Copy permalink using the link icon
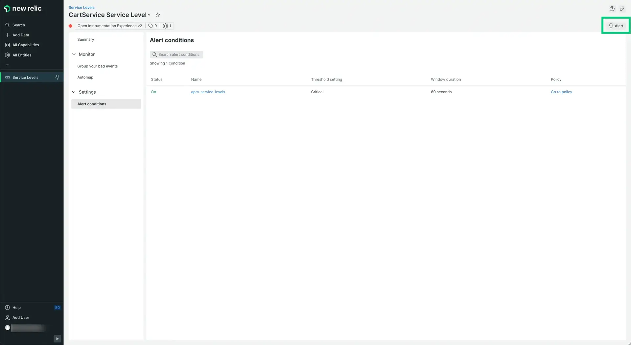This screenshot has width=631, height=345. pyautogui.click(x=622, y=9)
